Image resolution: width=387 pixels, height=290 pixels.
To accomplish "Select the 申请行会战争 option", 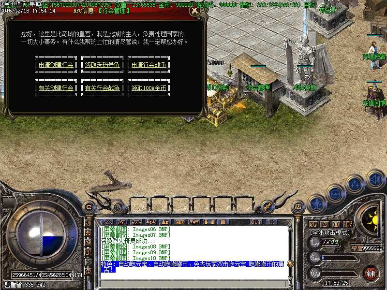I will (149, 65).
